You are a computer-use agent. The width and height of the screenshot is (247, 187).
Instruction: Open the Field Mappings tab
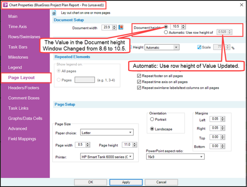(22, 139)
